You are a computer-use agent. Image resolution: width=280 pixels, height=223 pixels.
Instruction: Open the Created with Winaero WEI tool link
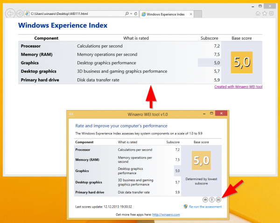tap(238, 87)
